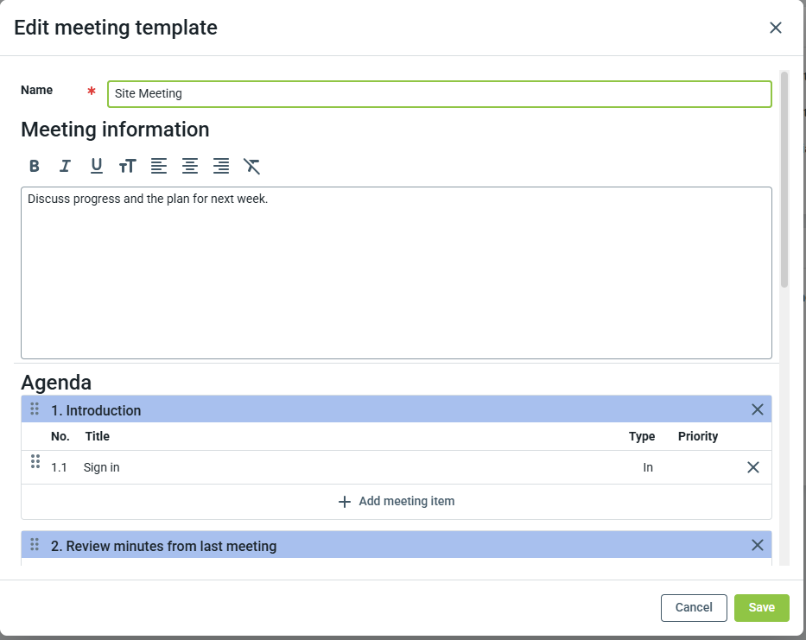Viewport: 806px width, 640px height.
Task: Click drag handle of Review minutes section
Action: [35, 545]
